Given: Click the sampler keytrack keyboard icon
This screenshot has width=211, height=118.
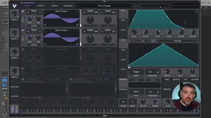Looking at the screenshot, I should [x=104, y=69].
